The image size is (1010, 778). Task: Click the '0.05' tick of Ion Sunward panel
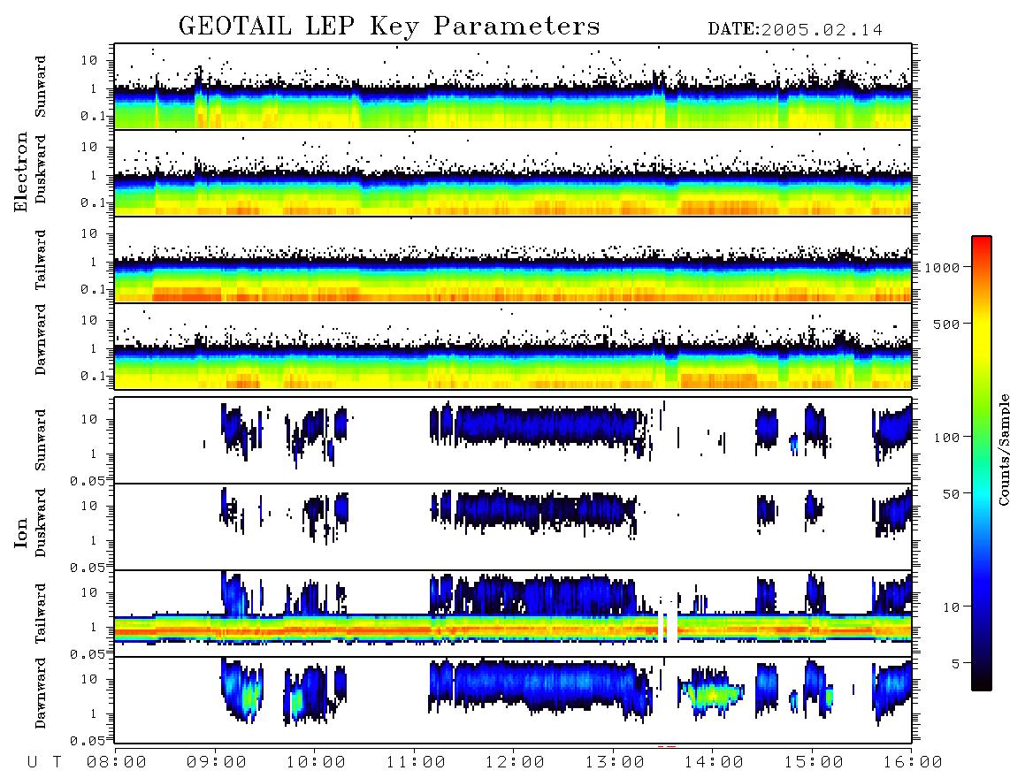click(x=88, y=481)
